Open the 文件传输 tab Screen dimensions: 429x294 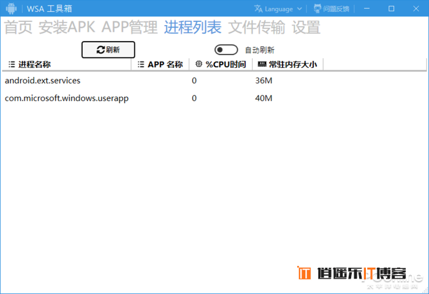[x=256, y=28]
